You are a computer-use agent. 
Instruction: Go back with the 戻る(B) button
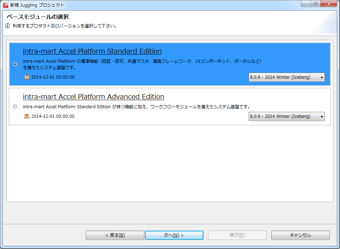point(115,235)
